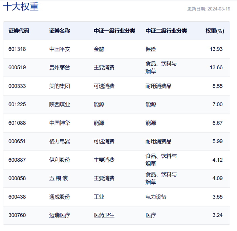Select the name 中国神华
Viewport: 237px width, 231px height.
[x=60, y=123]
